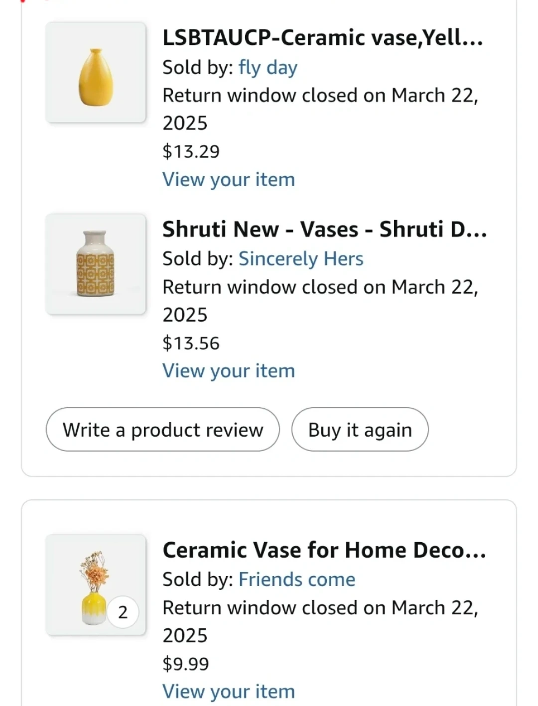View your item for $13.29 vase
Image resolution: width=538 pixels, height=706 pixels.
[x=229, y=179]
